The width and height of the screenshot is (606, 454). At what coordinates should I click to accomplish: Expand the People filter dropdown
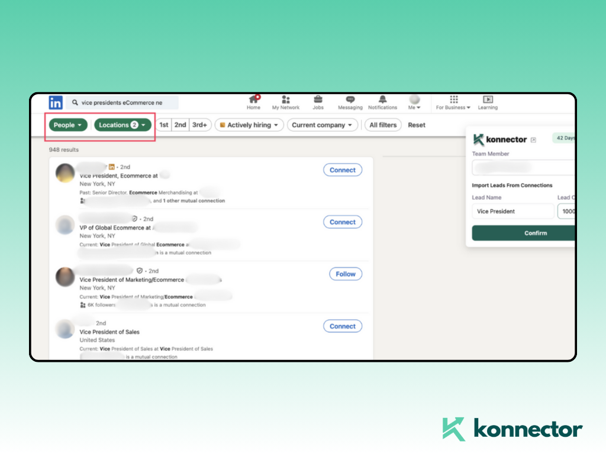pos(67,125)
